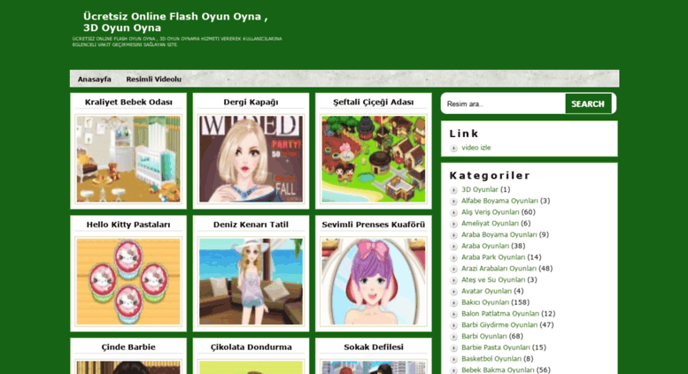Click the Deniz Kenarı Tatil title
Image resolution: width=688 pixels, height=374 pixels.
[x=251, y=225]
